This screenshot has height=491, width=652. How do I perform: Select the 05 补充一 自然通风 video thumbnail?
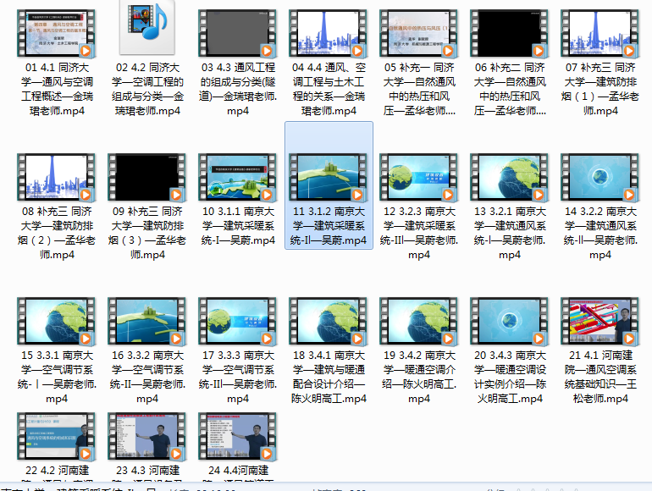coord(419,33)
